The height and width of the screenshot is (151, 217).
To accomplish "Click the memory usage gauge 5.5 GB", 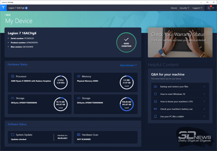I will (127, 82).
